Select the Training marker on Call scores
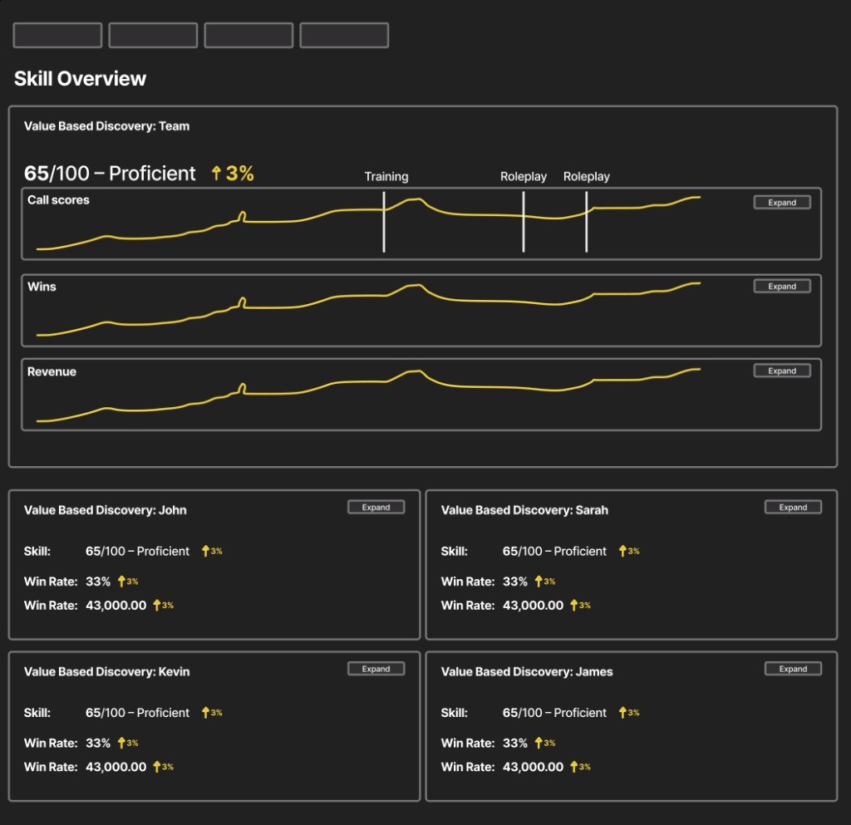This screenshot has width=851, height=825. tap(384, 221)
